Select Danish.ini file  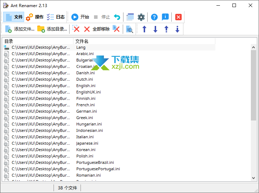point(86,73)
